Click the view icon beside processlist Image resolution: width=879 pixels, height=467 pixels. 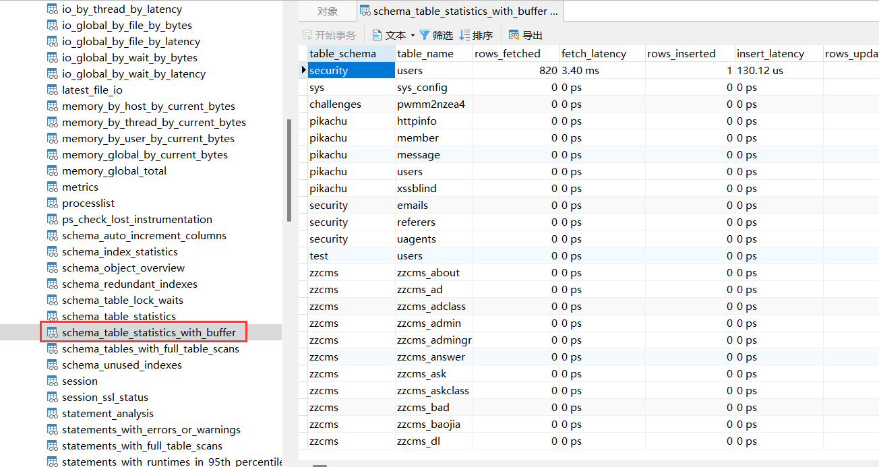(x=52, y=203)
